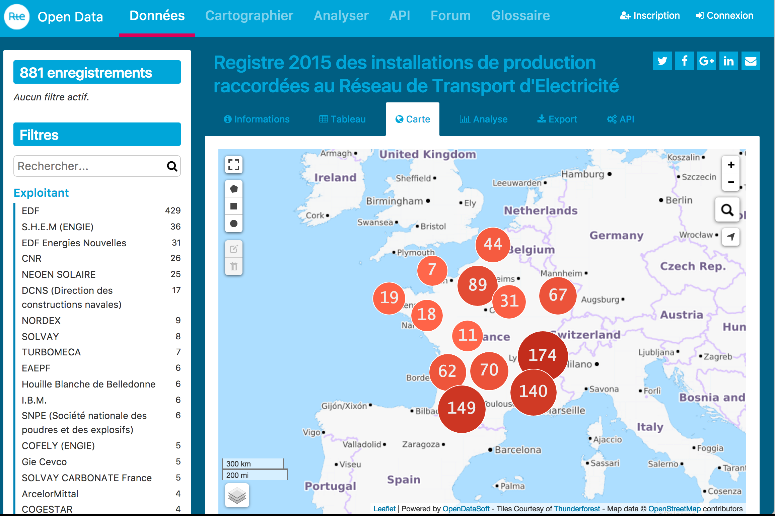The image size is (775, 516).
Task: Filter by NEOEN SOLAIRE exploitant
Action: click(59, 274)
